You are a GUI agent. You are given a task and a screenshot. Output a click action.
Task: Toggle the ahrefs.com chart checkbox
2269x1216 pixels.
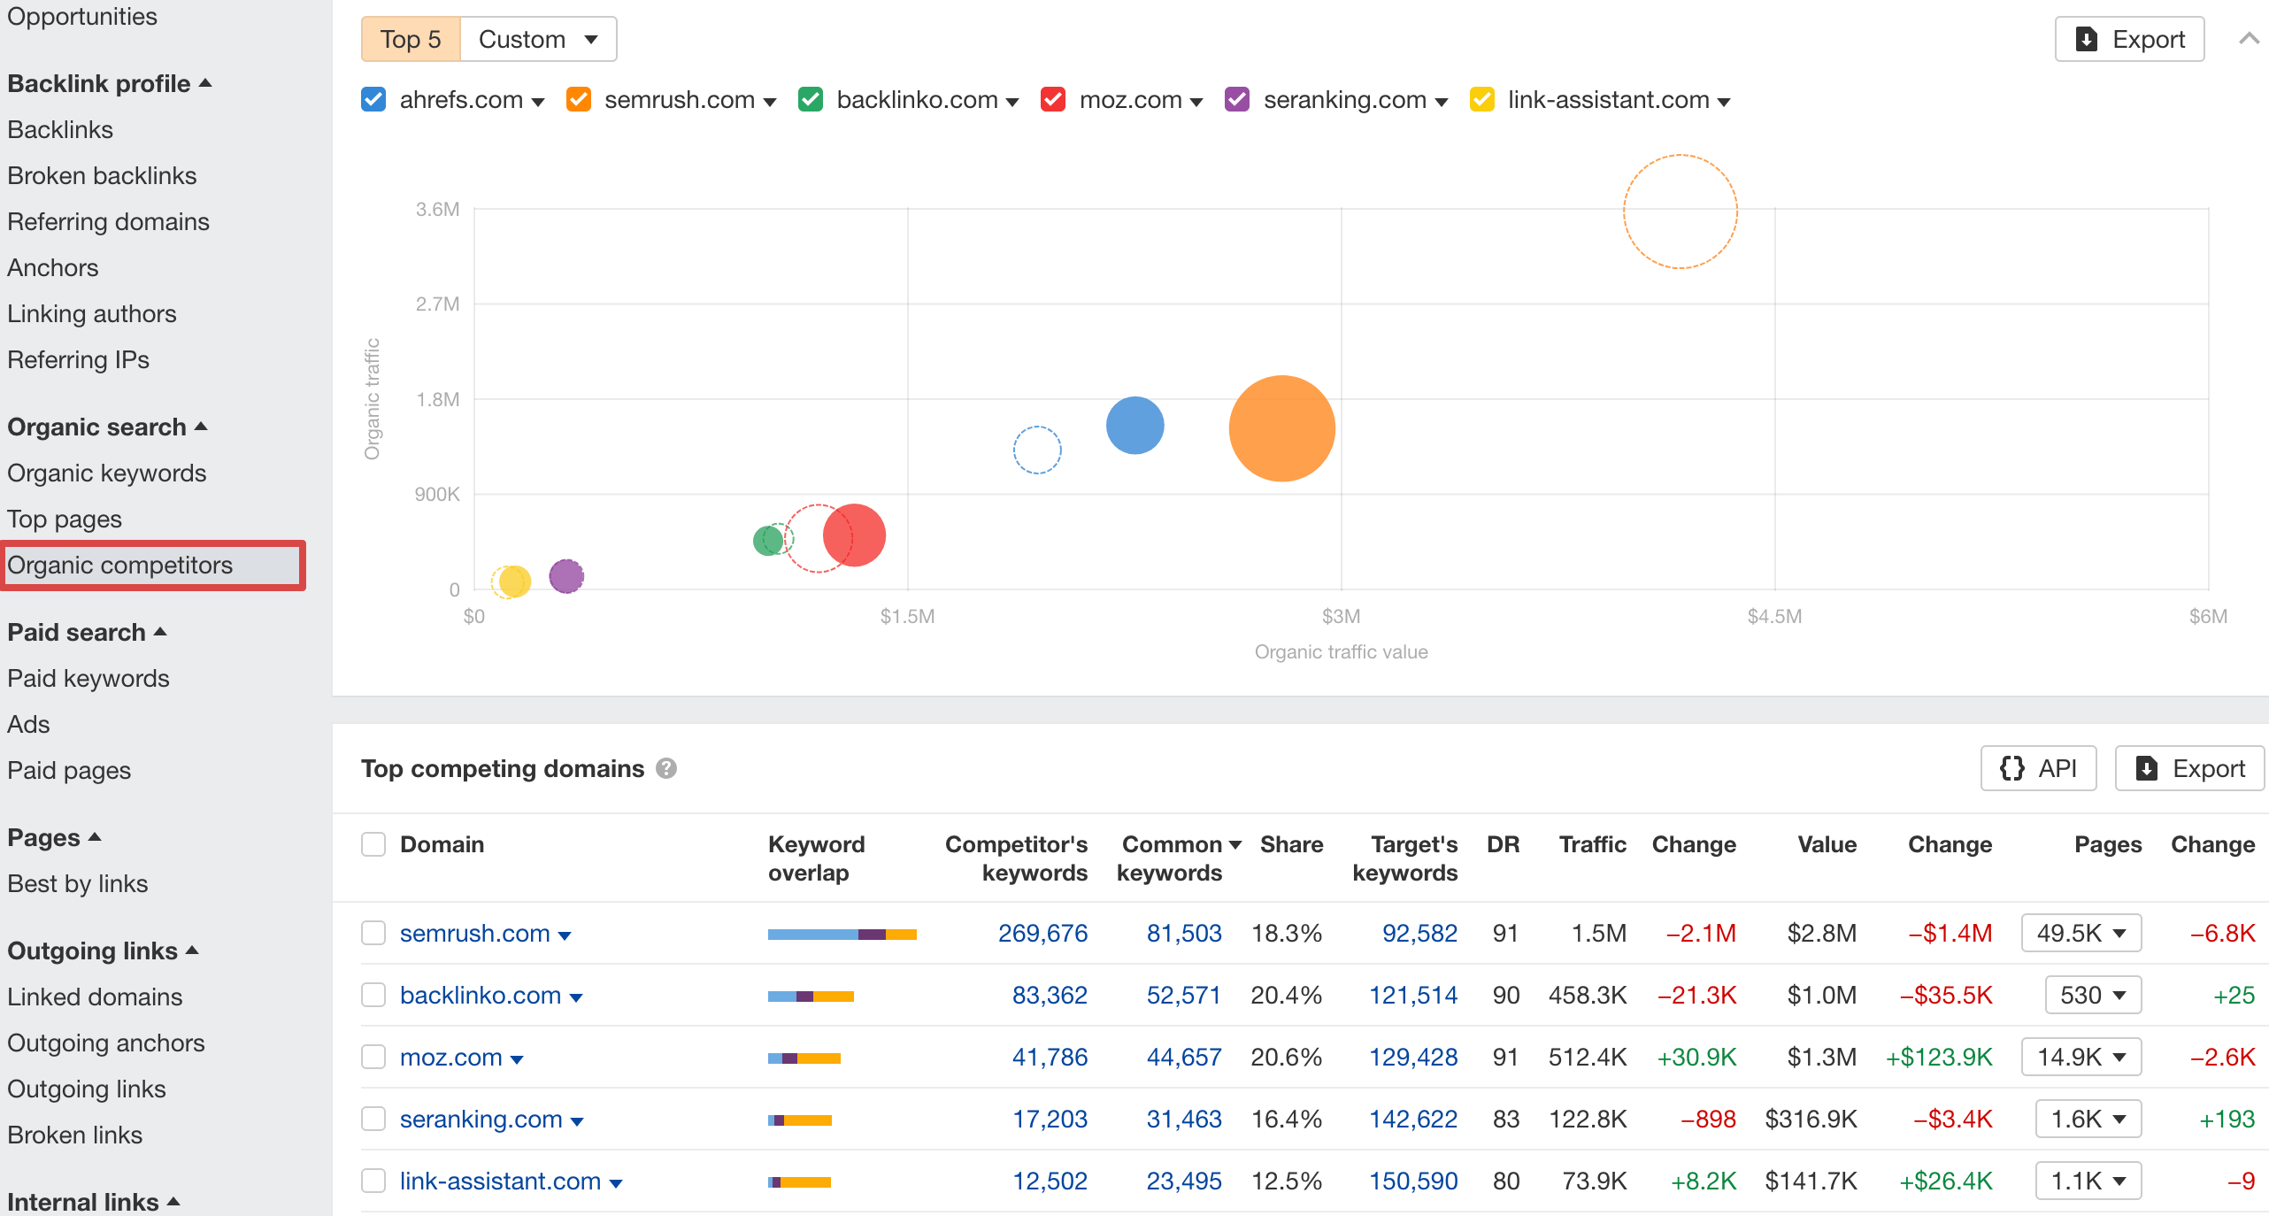(x=373, y=99)
